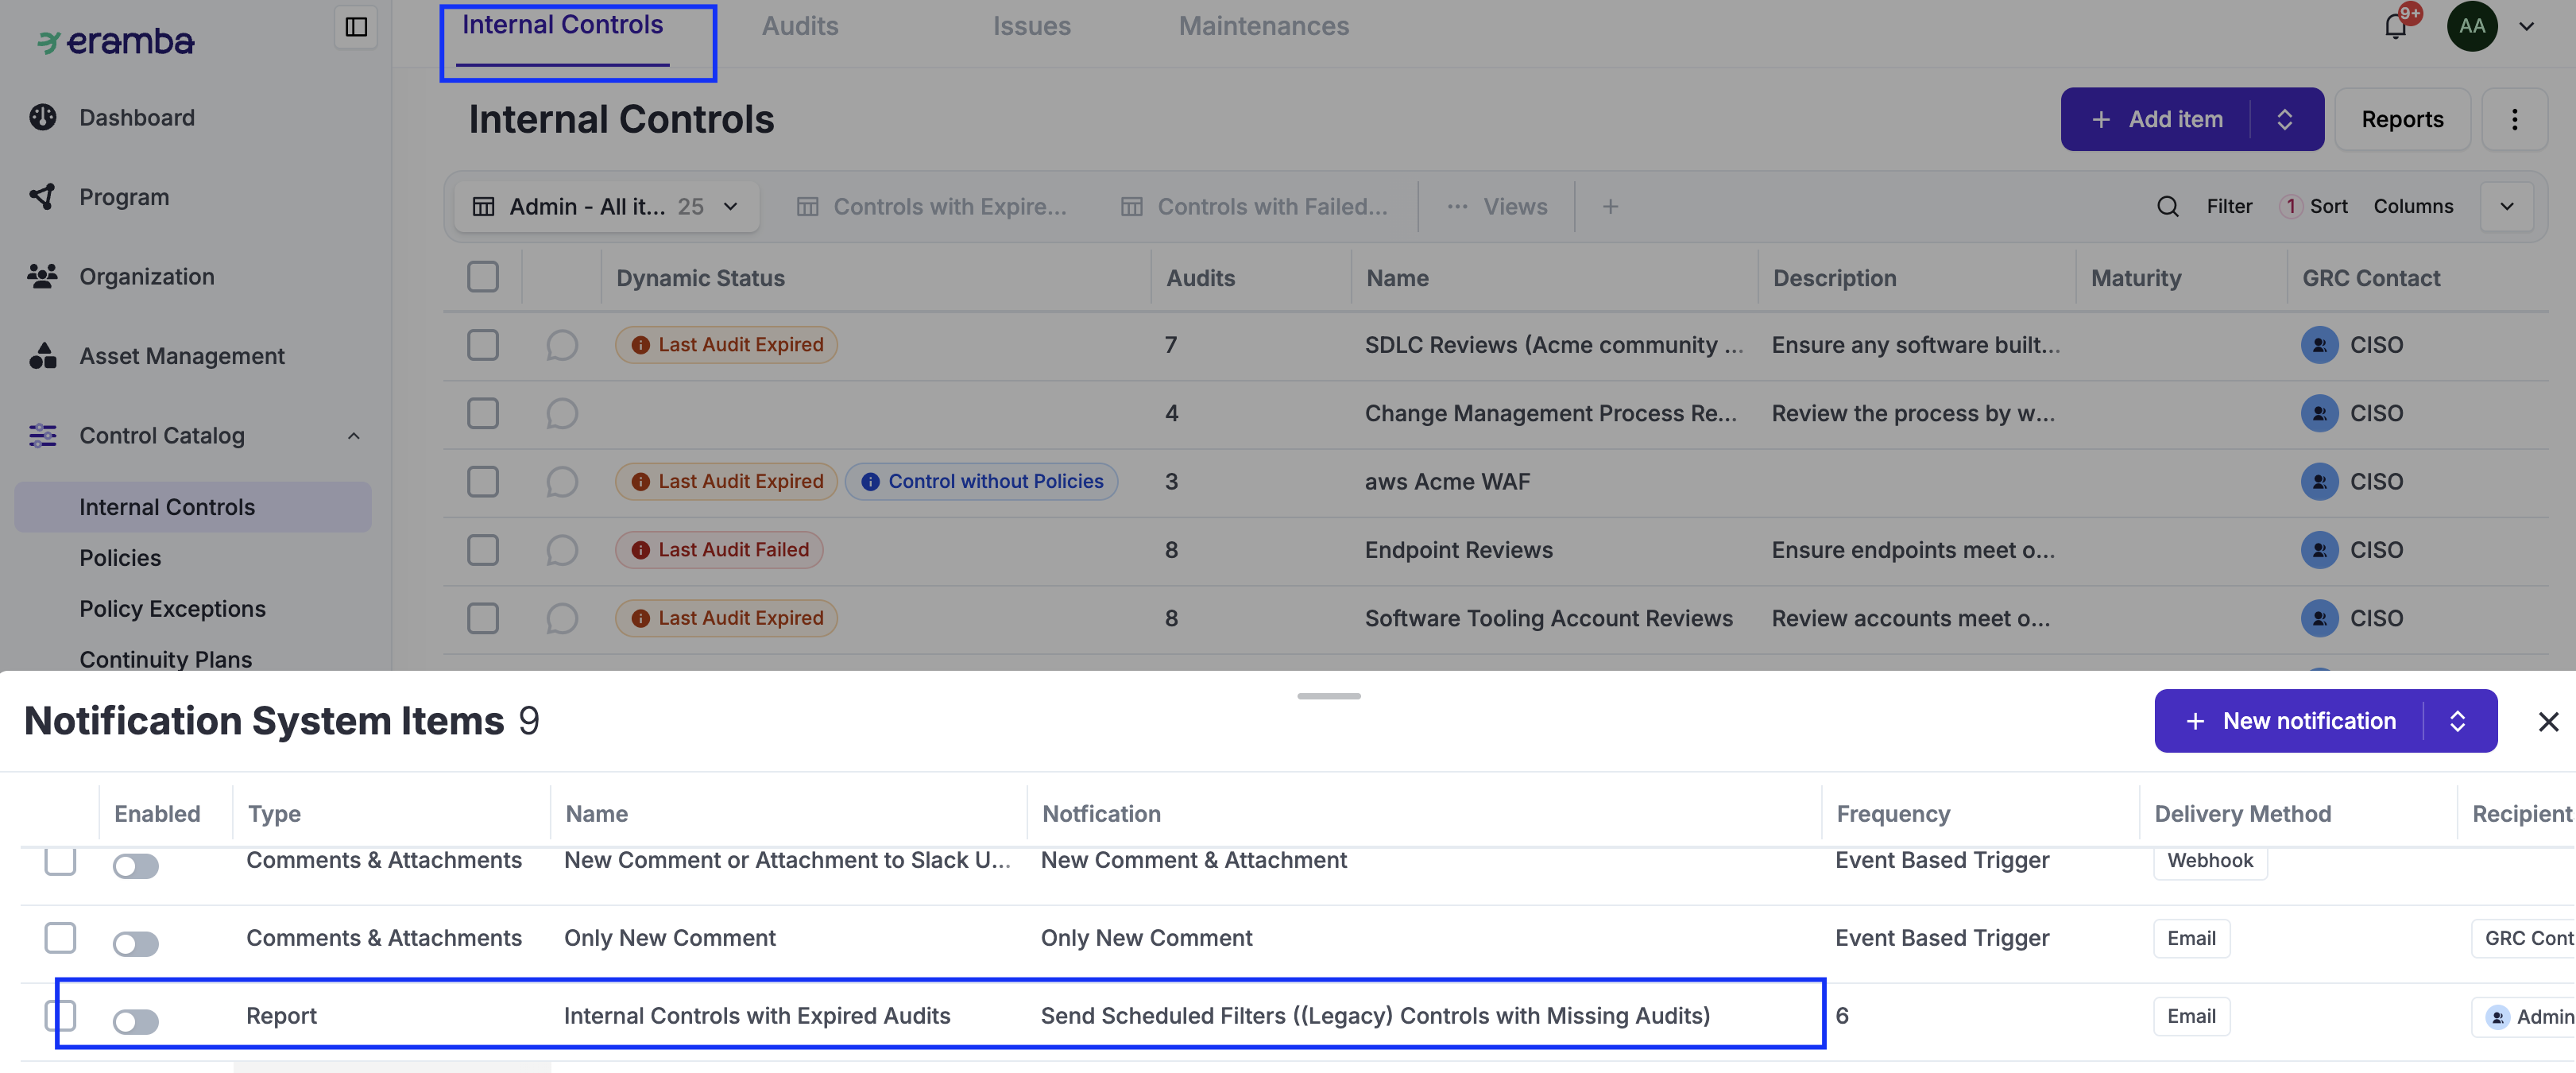Click the New notification button

click(2290, 721)
